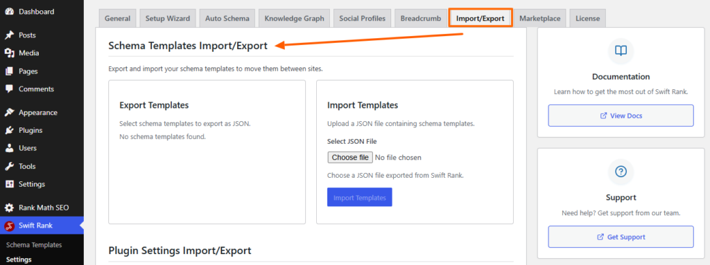Open Settings submenu under Swift Rank
710x265 pixels.
(x=19, y=259)
